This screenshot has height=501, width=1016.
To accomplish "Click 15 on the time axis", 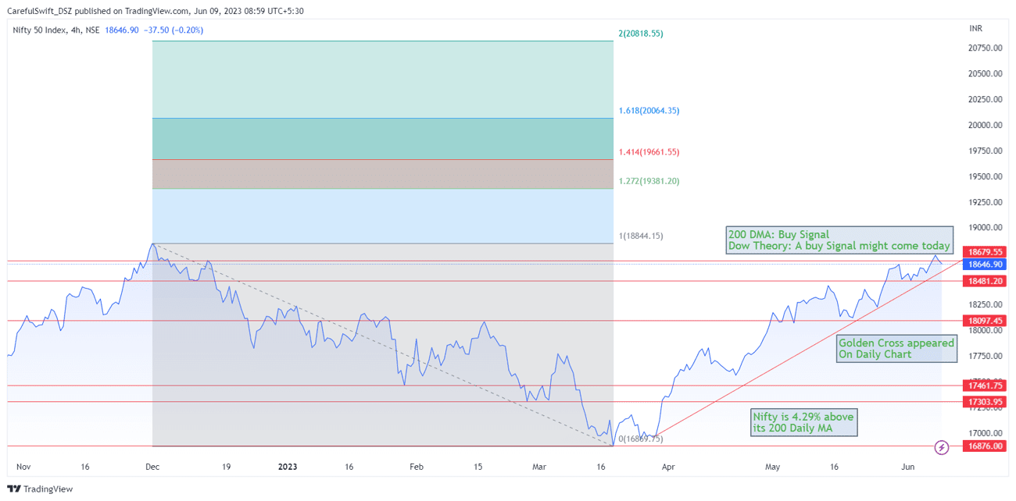I will [x=478, y=467].
